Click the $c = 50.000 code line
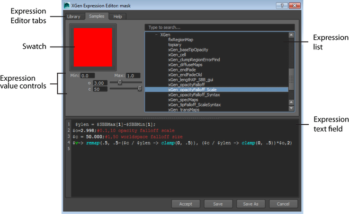349x214 pixels. click(x=128, y=136)
